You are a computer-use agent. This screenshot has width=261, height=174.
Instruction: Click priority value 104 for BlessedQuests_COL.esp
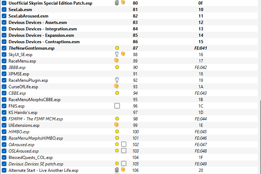pyautogui.click(x=135, y=158)
